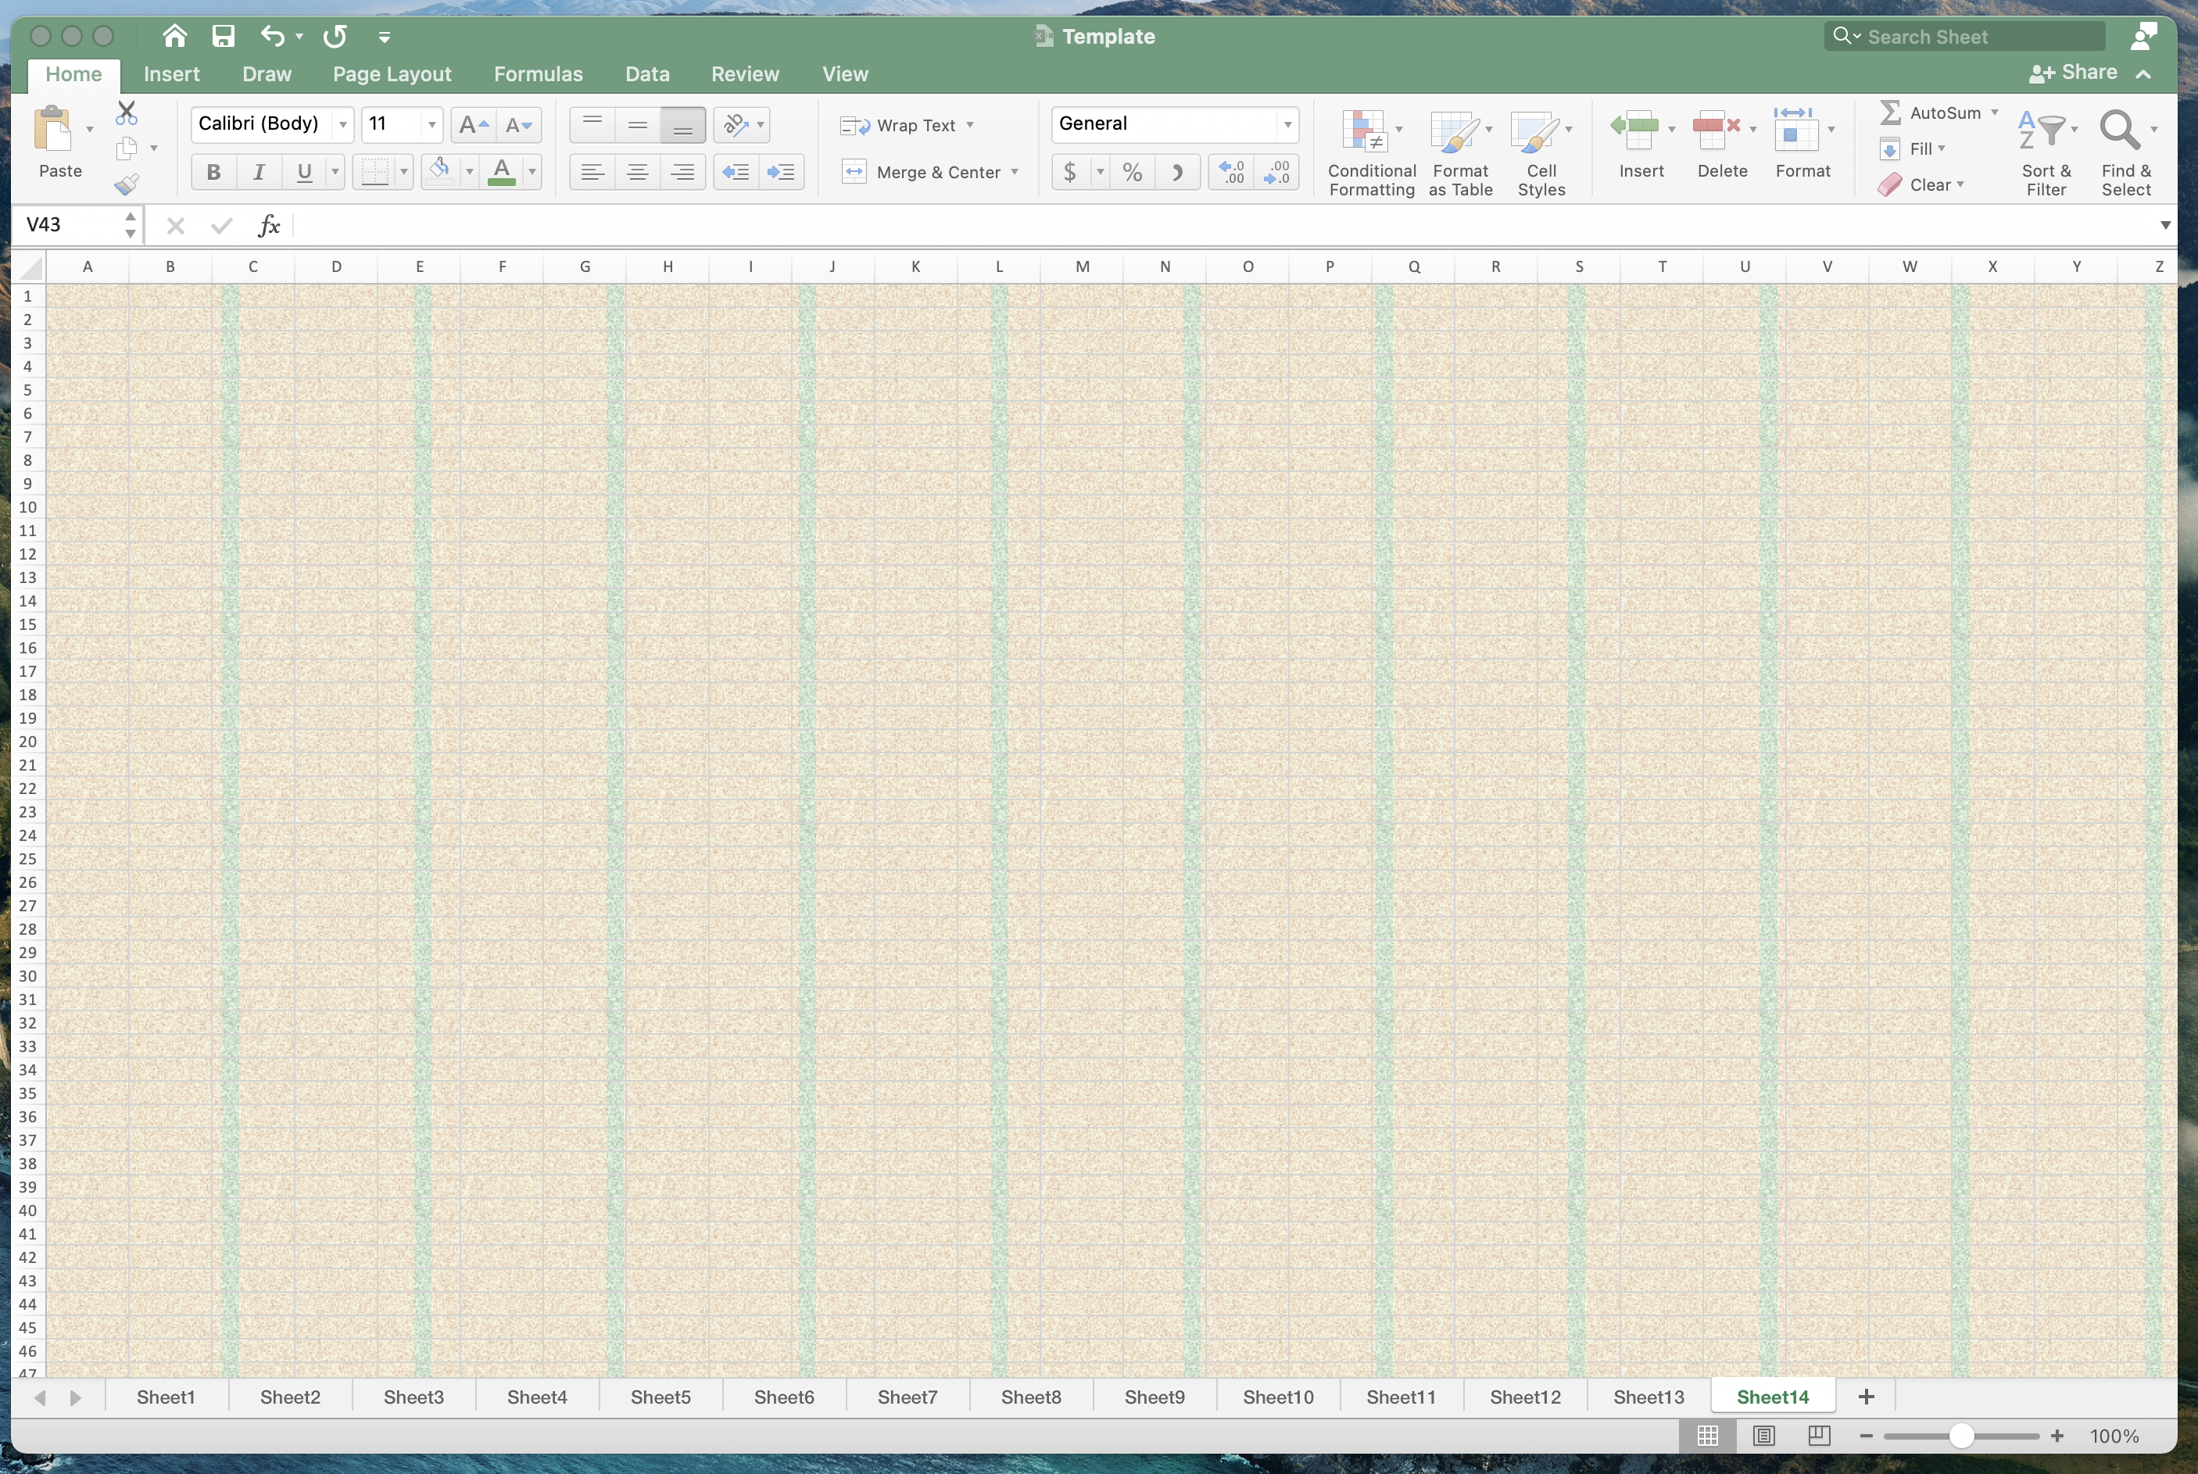Open the font name dropdown
The height and width of the screenshot is (1474, 2198).
click(343, 124)
